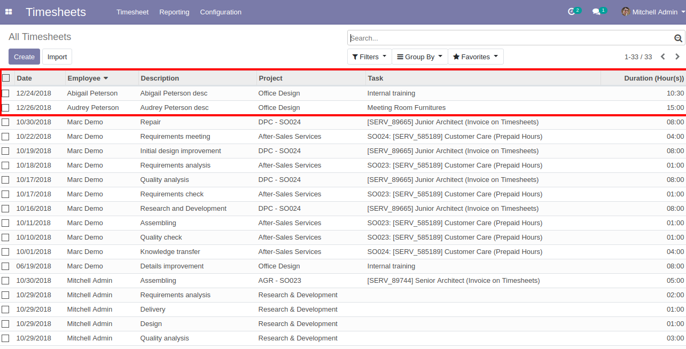Click the Create button

[x=24, y=57]
